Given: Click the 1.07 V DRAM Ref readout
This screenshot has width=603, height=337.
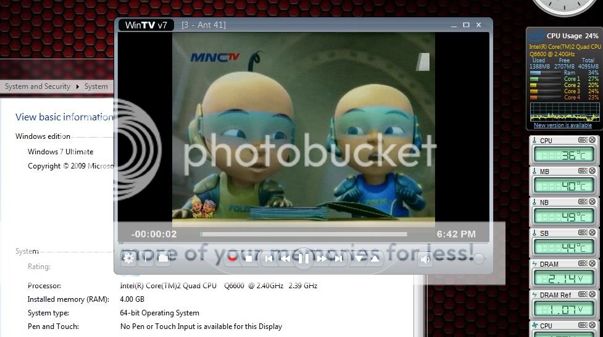Looking at the screenshot, I should pos(563,309).
